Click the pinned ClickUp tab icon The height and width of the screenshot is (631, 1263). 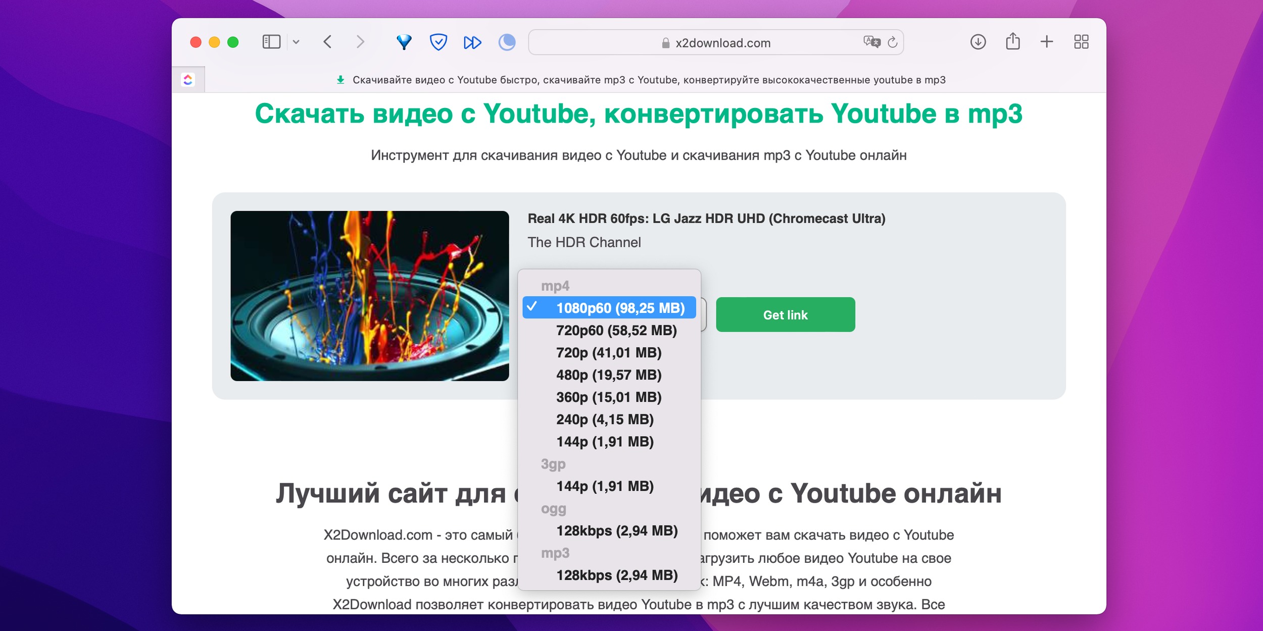coord(188,80)
